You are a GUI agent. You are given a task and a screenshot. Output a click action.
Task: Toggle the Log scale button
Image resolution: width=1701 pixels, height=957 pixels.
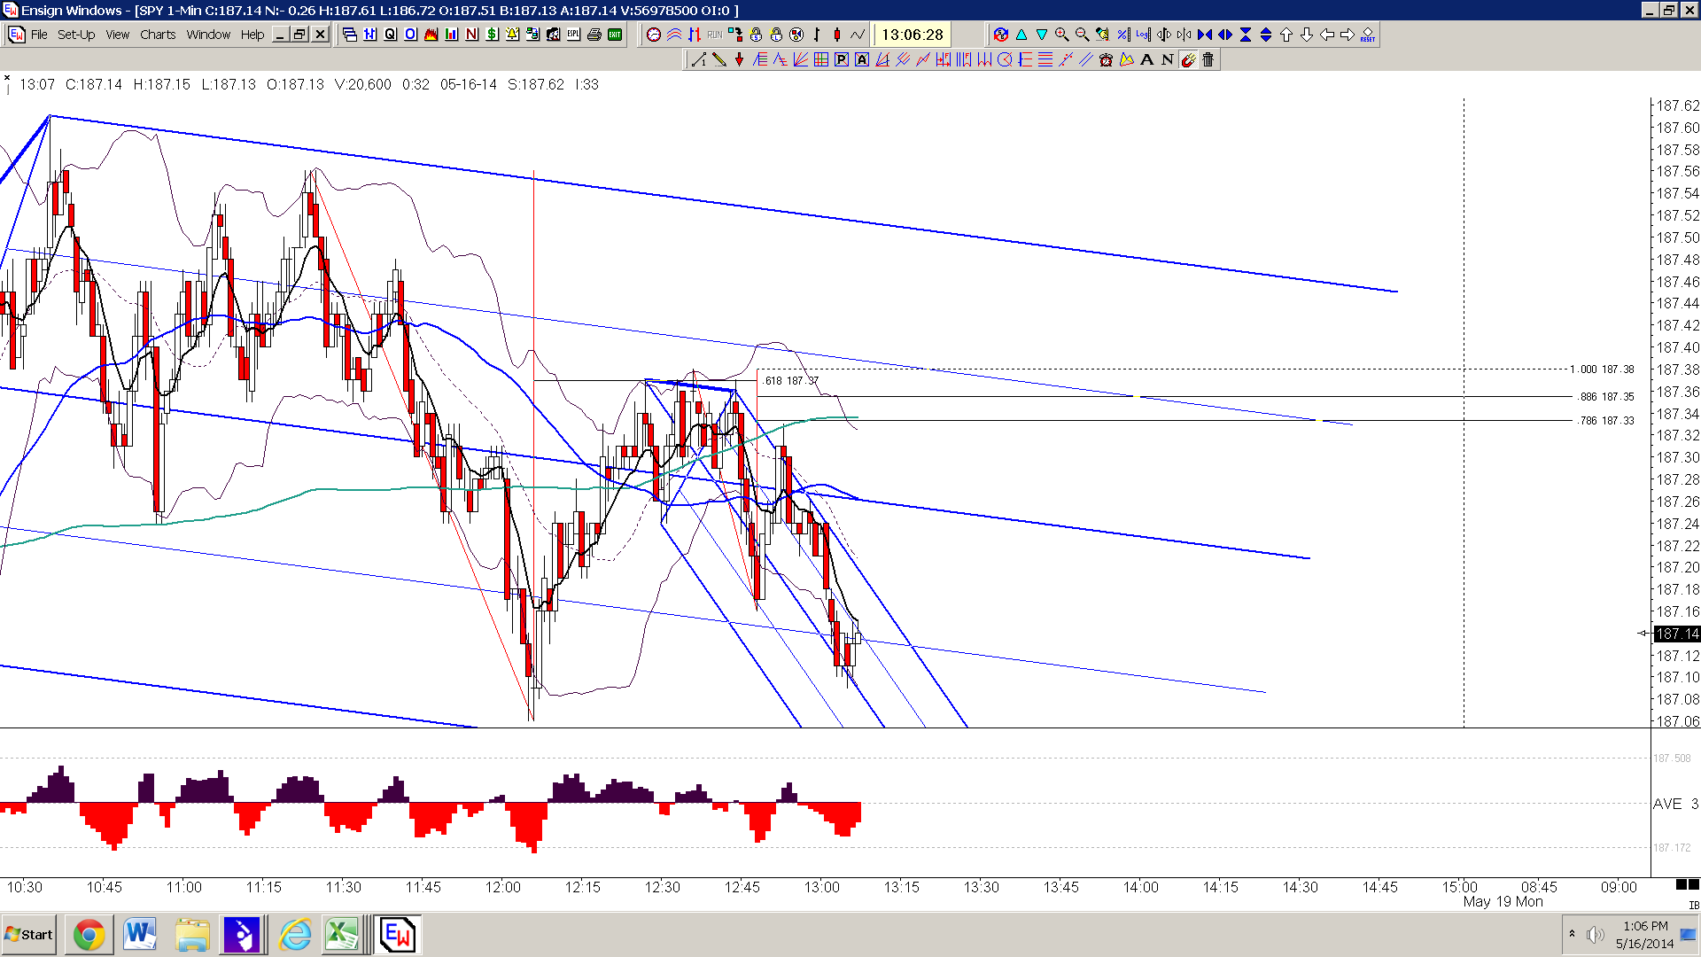click(1143, 35)
